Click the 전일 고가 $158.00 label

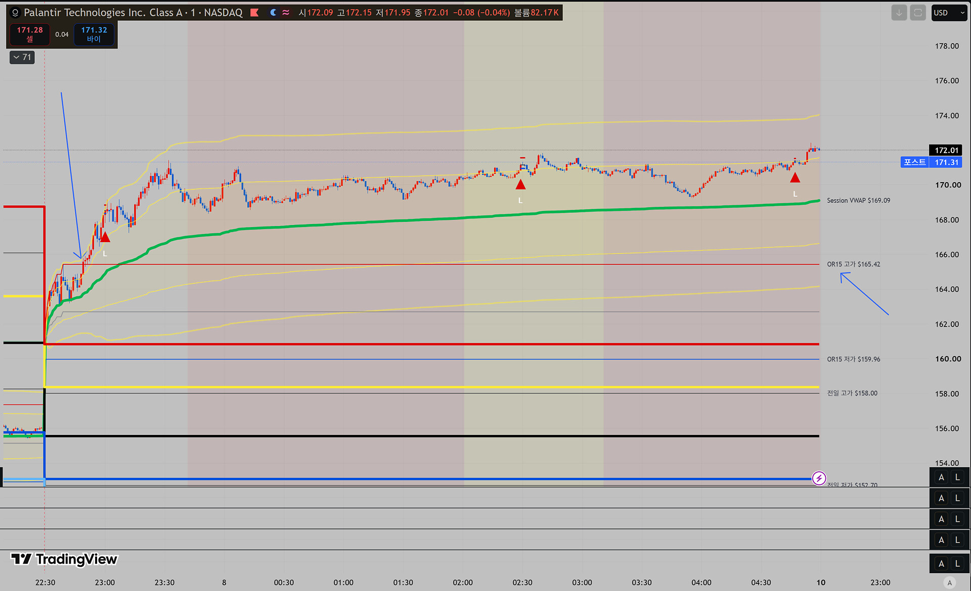point(852,393)
